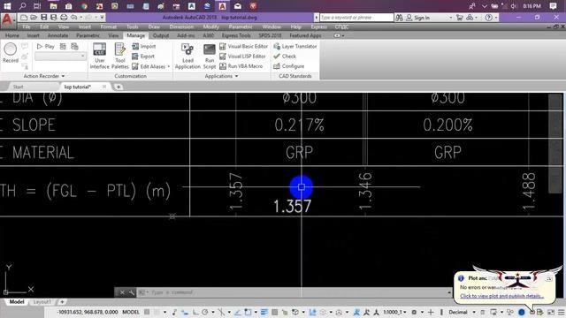
Task: Add a new drawing tab with plus
Action: (118, 87)
